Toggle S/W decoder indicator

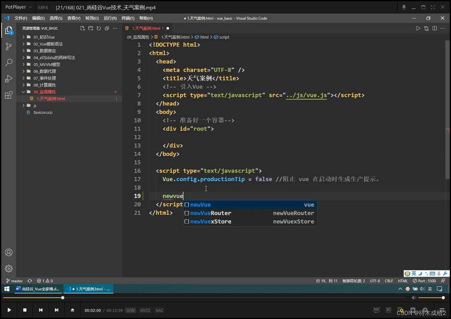click(131, 310)
